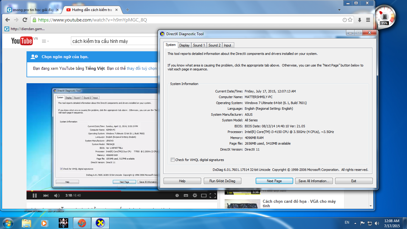This screenshot has height=229, width=407.
Task: Click the red video progress bar
Action: 73,191
